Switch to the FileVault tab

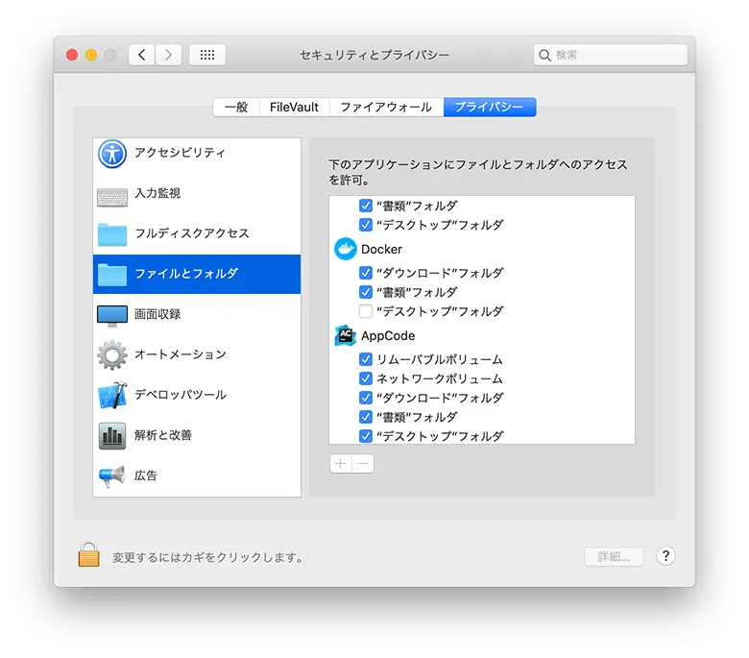click(x=294, y=107)
